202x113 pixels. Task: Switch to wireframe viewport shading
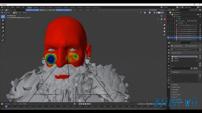(x=157, y=13)
